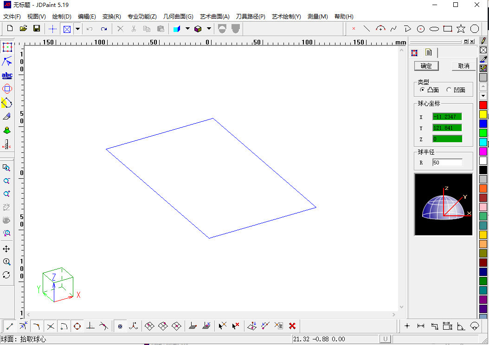Open the 帮助(H) menu

344,17
